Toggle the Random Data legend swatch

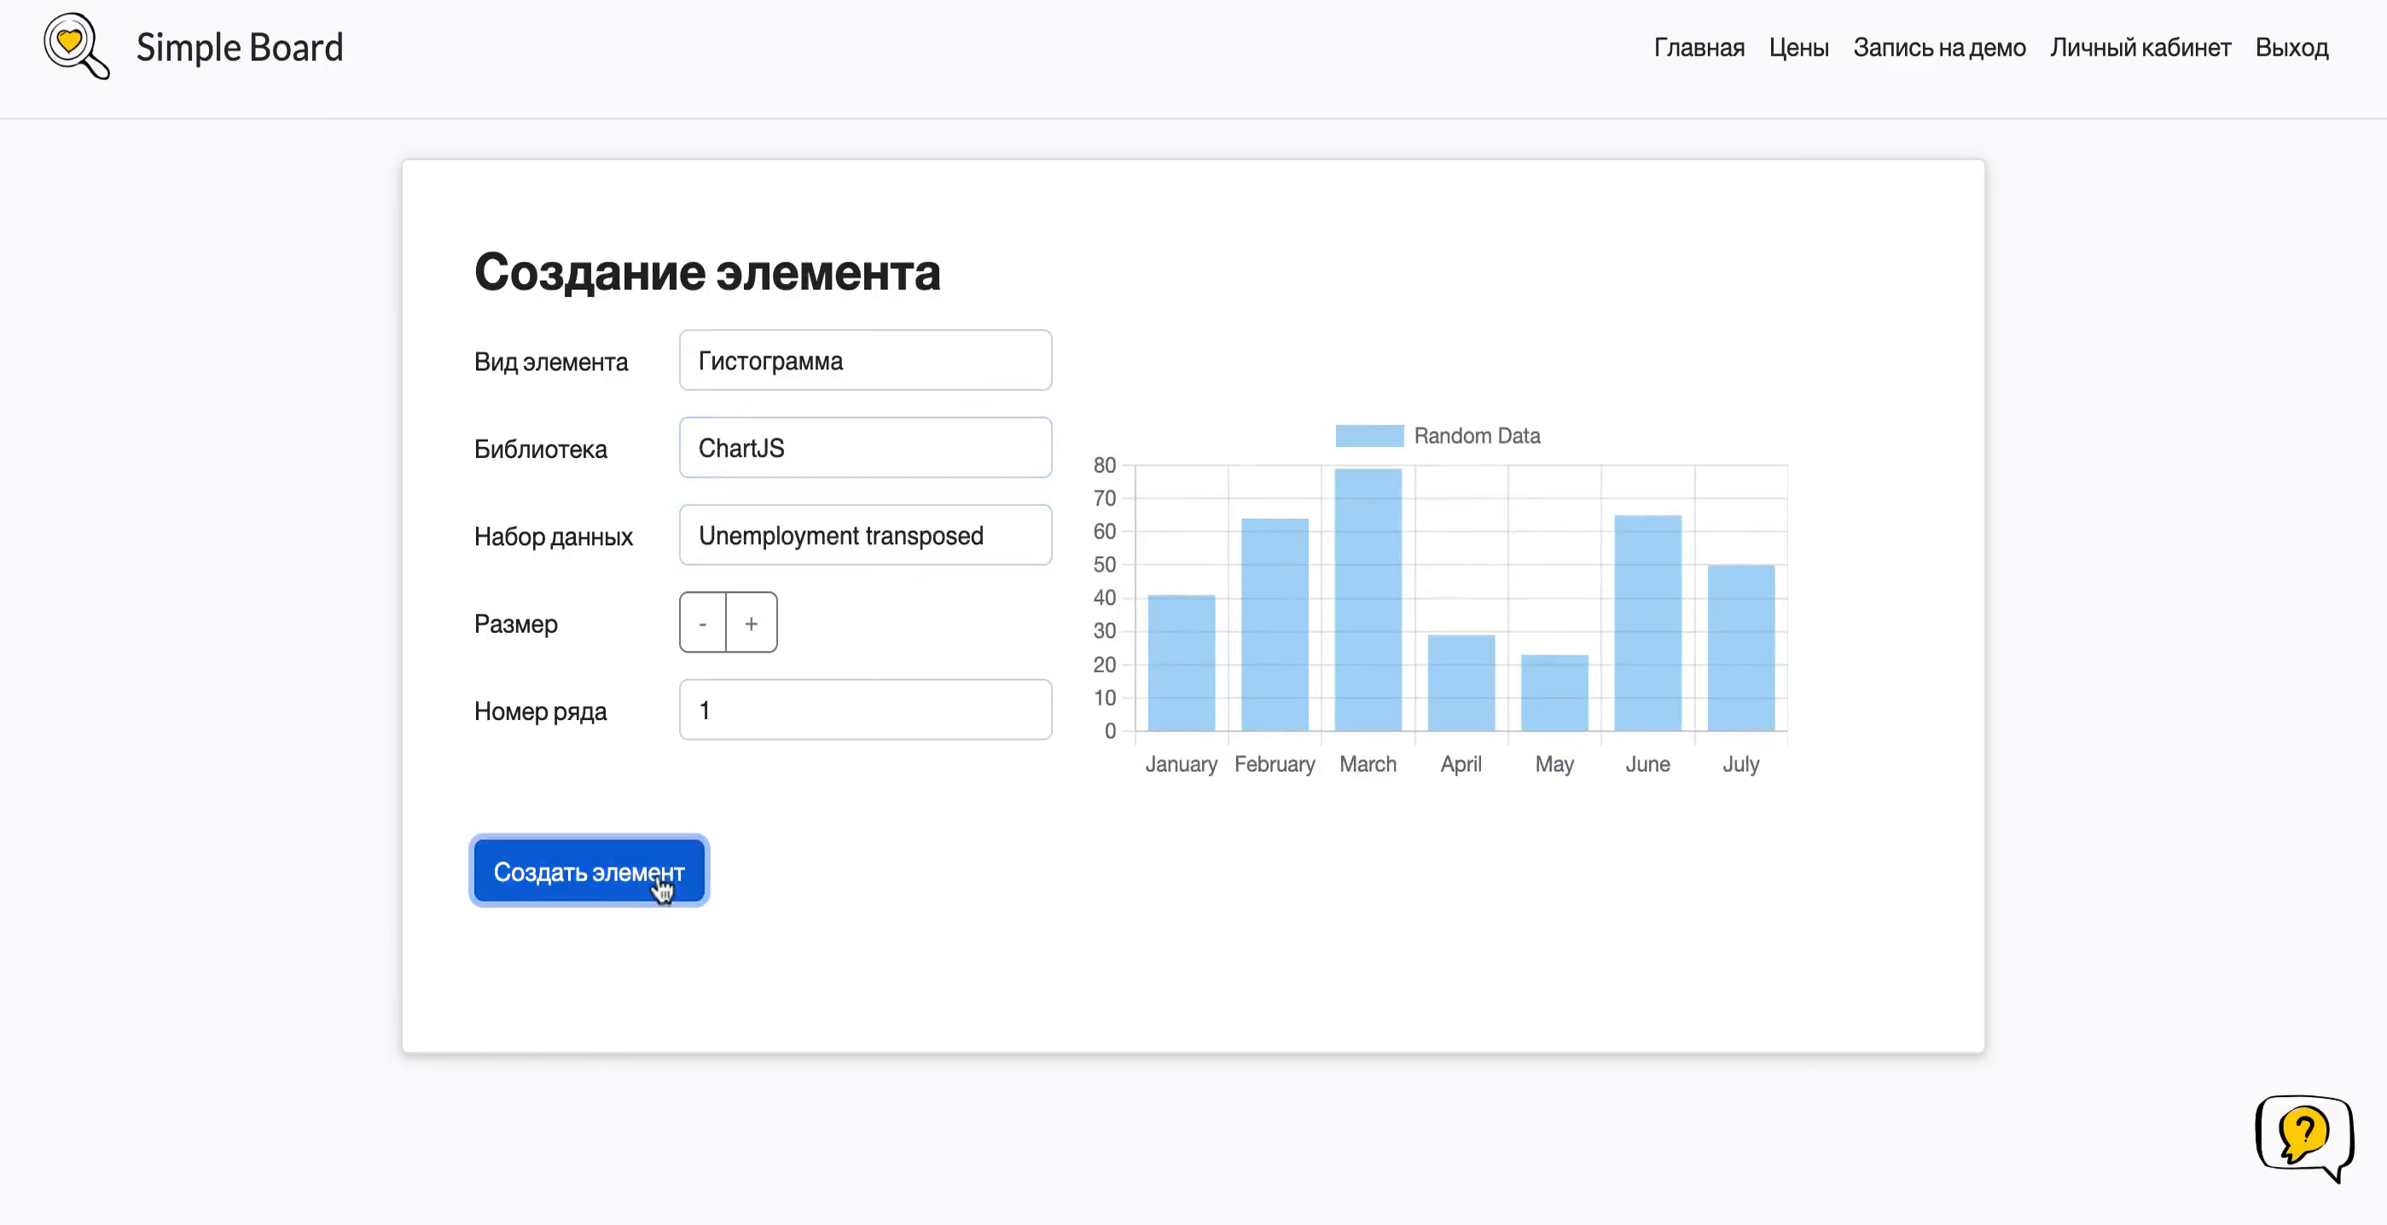(x=1369, y=436)
